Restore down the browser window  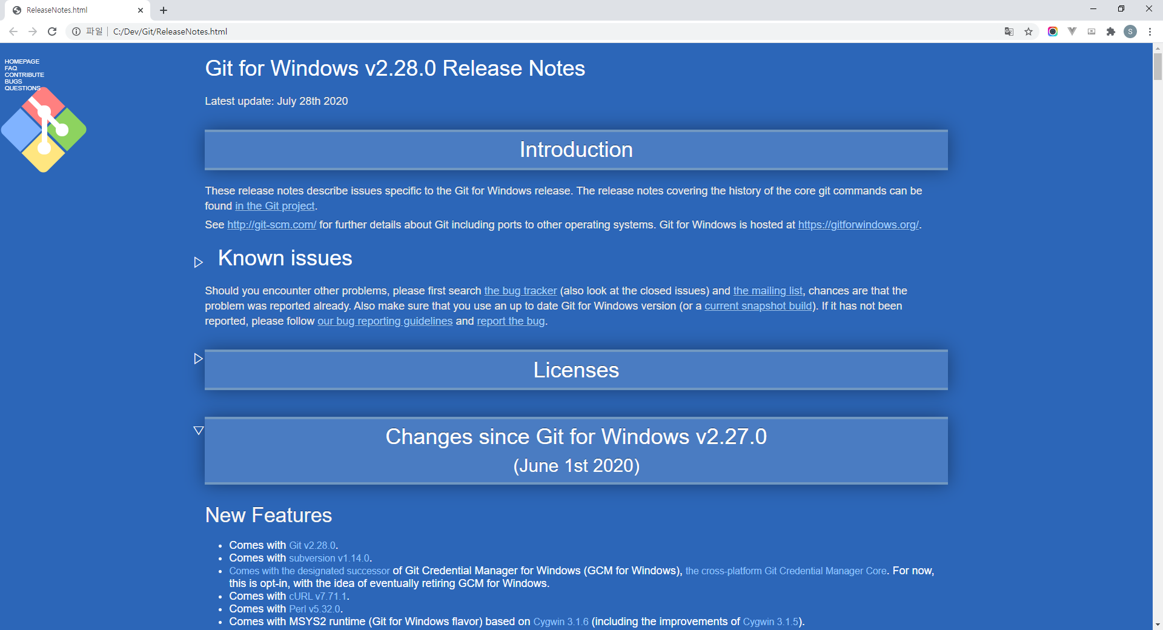click(1121, 9)
